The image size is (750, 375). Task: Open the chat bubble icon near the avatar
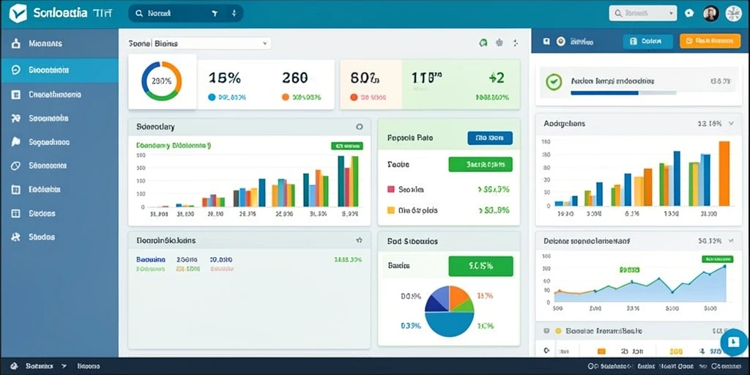pyautogui.click(x=689, y=13)
